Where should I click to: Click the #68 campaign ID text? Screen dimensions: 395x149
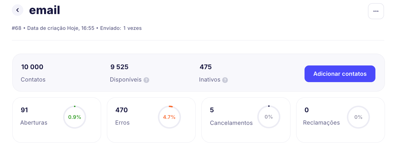point(16,28)
